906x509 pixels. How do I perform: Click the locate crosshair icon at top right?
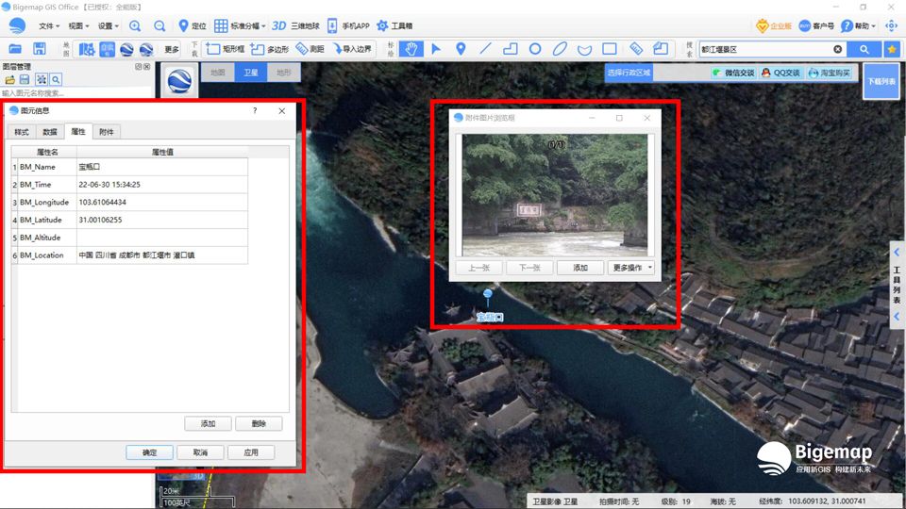892,25
